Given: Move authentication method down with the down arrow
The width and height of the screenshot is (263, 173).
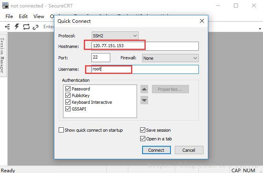Looking at the screenshot, I should (144, 100).
